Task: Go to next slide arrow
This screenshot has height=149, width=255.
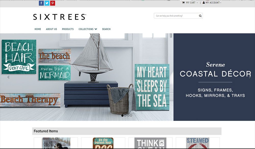Action: [x=250, y=77]
